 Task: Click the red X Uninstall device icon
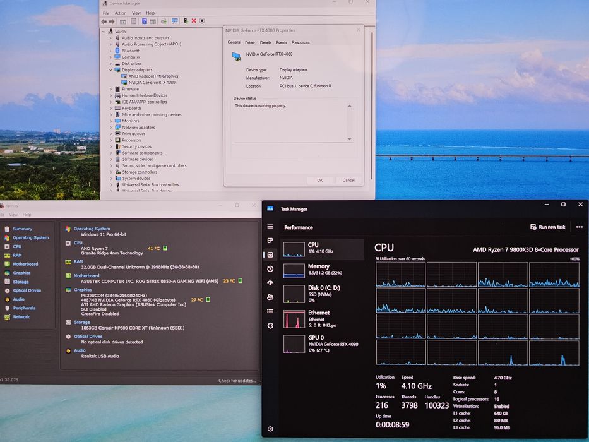(194, 21)
